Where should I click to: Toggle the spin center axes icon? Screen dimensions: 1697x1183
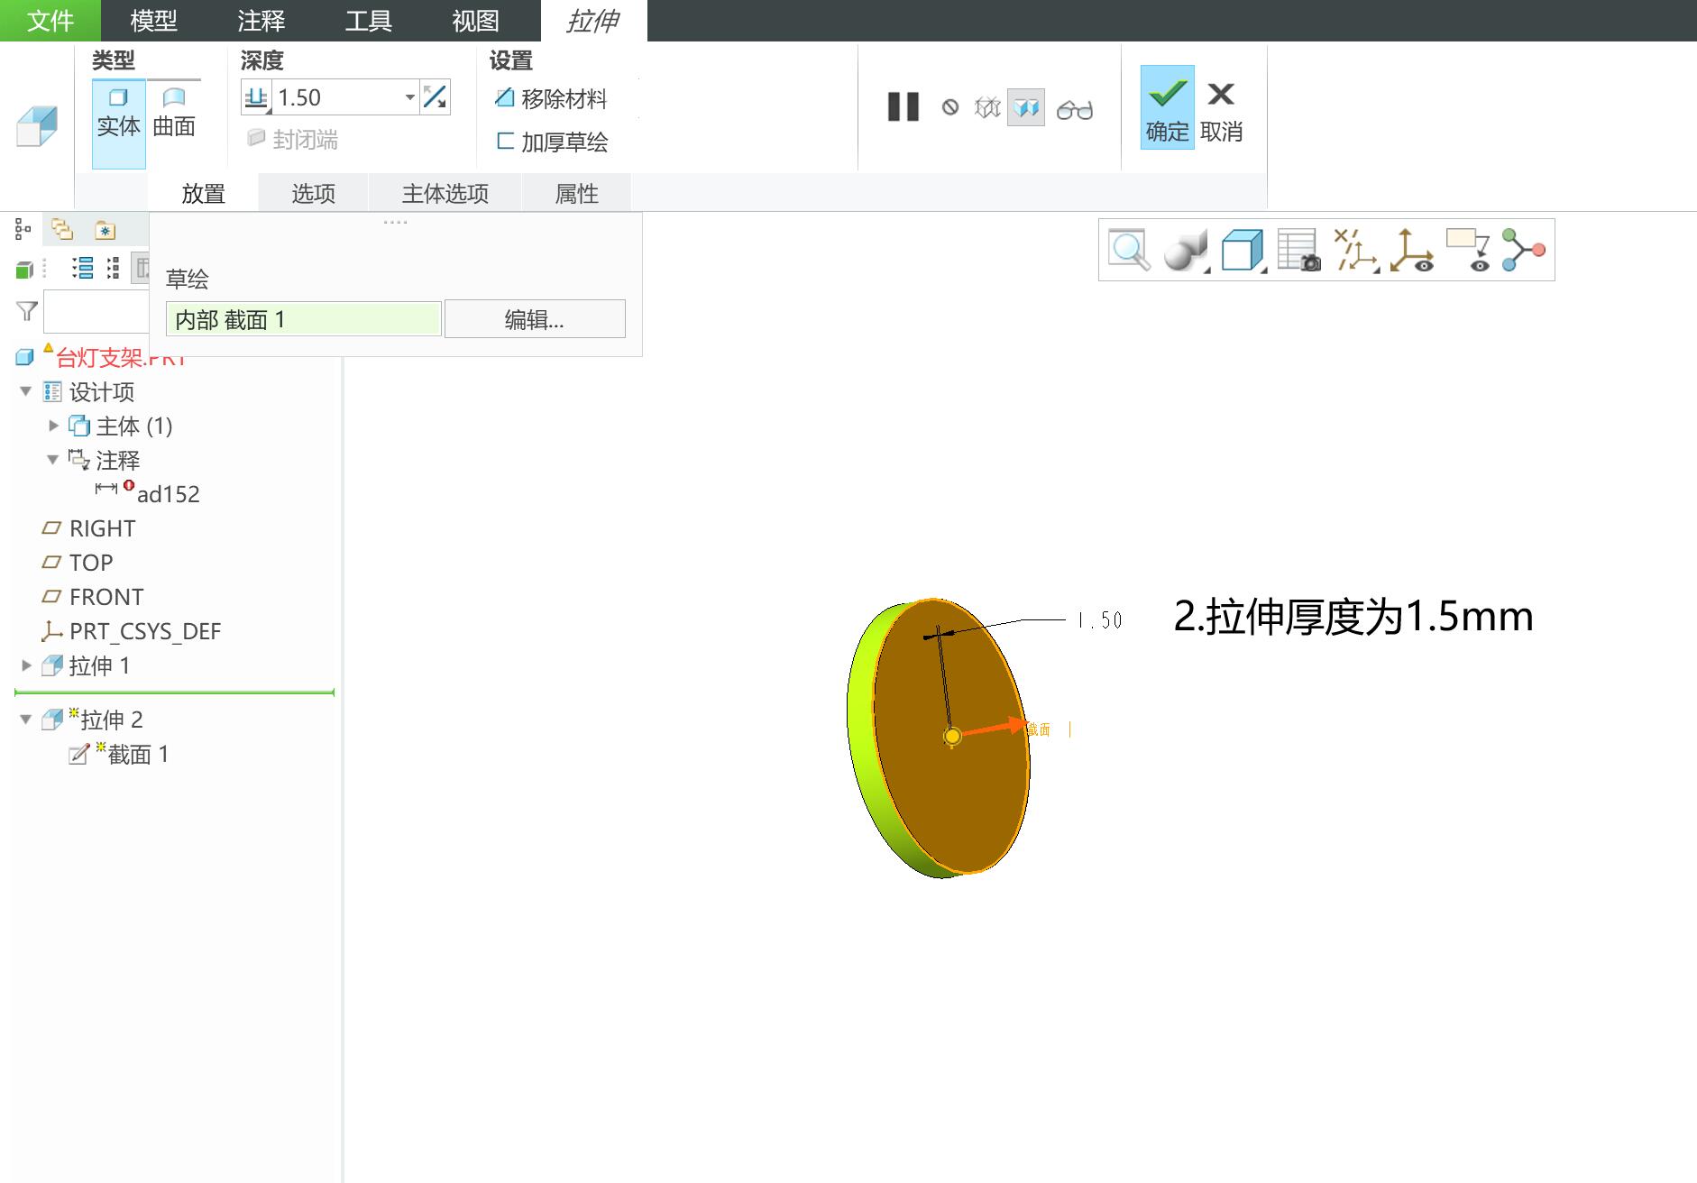(x=1412, y=250)
